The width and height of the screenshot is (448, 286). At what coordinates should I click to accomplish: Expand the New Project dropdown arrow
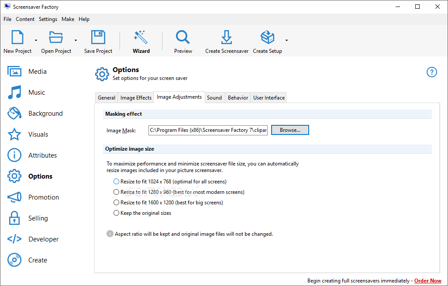click(x=36, y=40)
